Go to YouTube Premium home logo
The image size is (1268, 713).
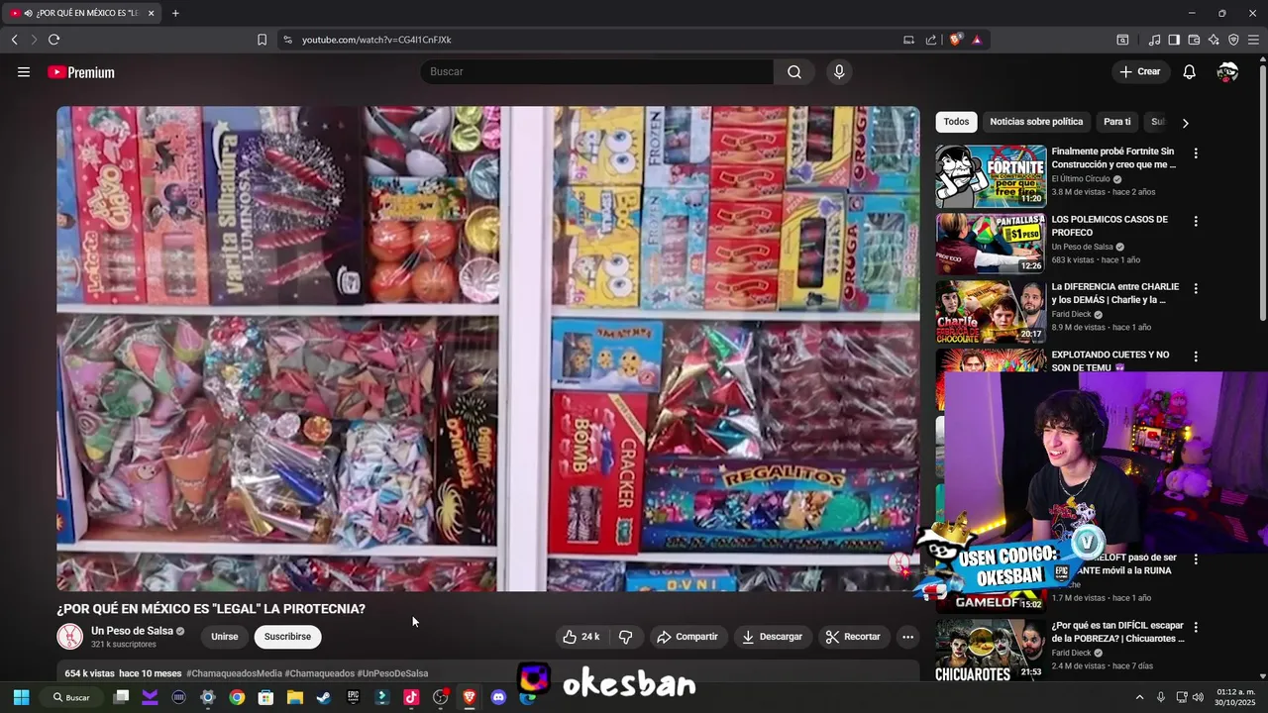pyautogui.click(x=81, y=72)
